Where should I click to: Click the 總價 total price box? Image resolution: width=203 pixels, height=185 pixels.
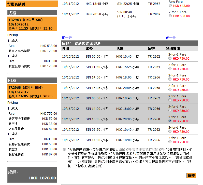coord(32,175)
